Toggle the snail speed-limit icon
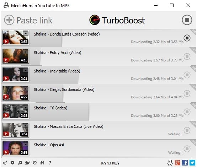197x168 pixels. point(27,163)
